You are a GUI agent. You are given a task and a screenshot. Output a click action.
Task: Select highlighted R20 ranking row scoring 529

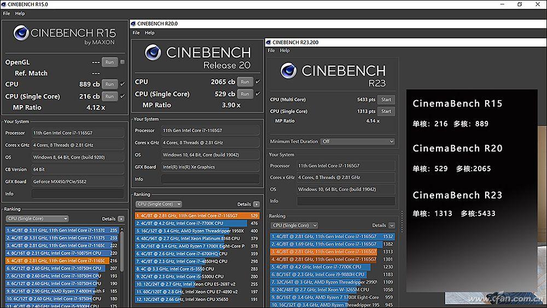click(x=197, y=216)
